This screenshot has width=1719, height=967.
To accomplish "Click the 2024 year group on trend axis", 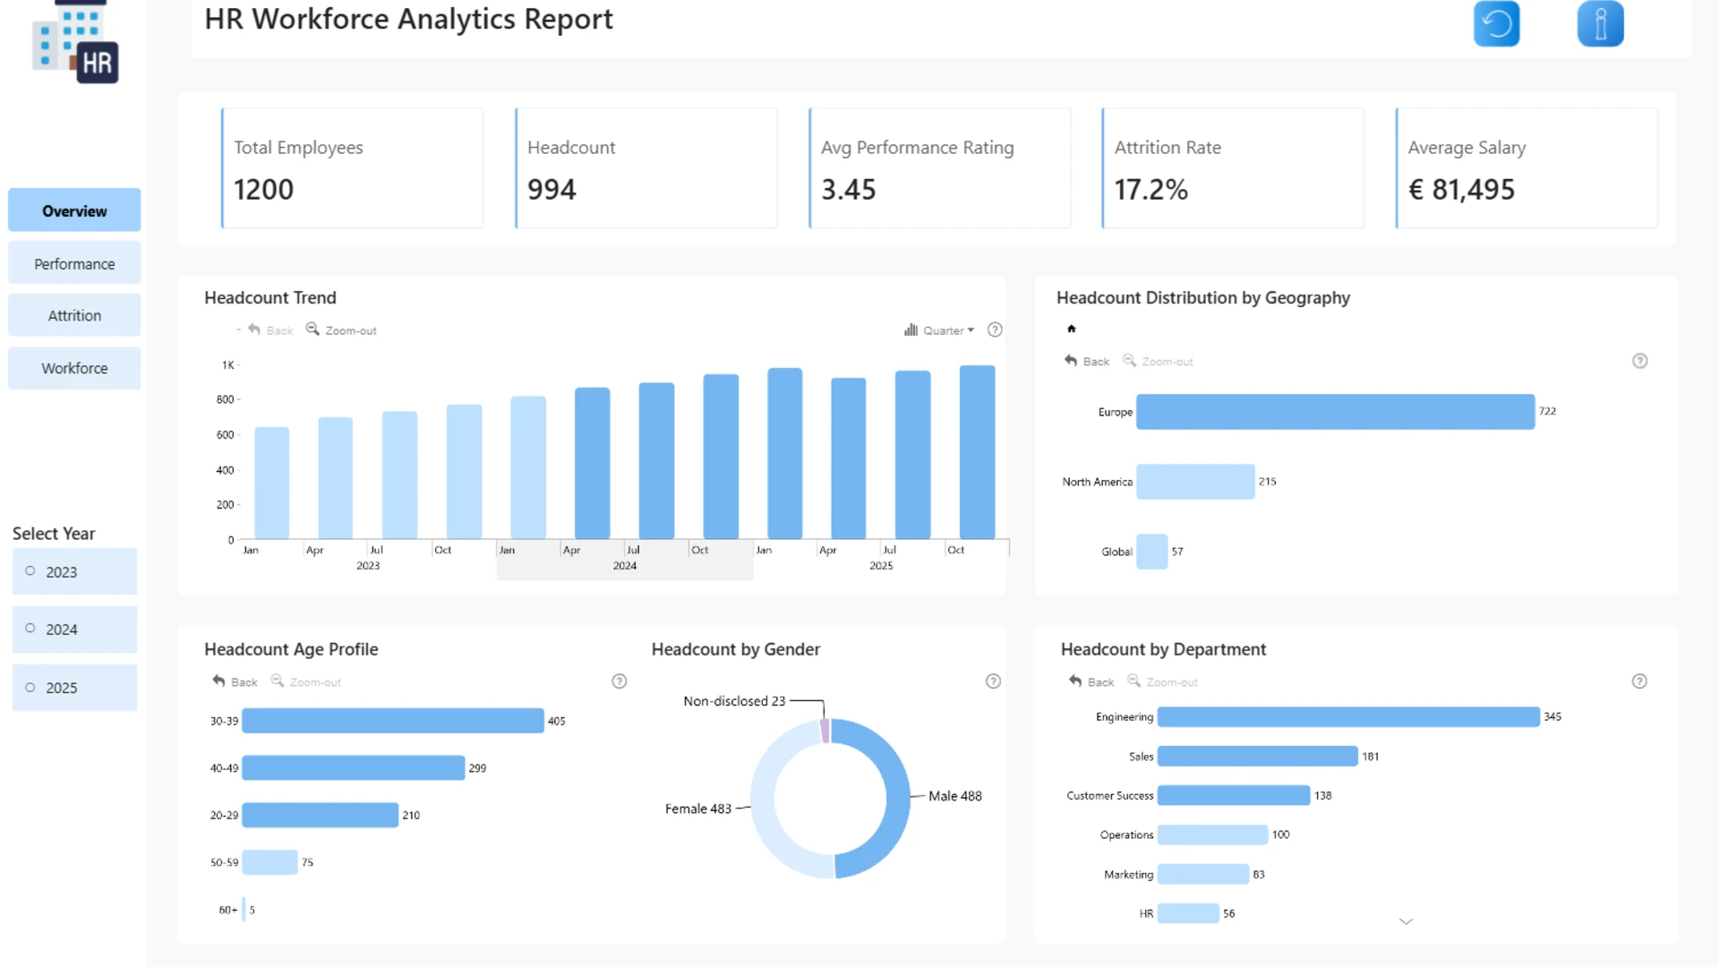I will pos(625,565).
